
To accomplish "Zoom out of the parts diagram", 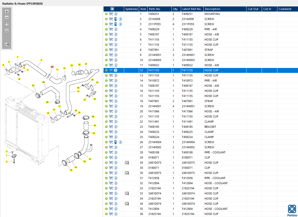I will (7, 18).
